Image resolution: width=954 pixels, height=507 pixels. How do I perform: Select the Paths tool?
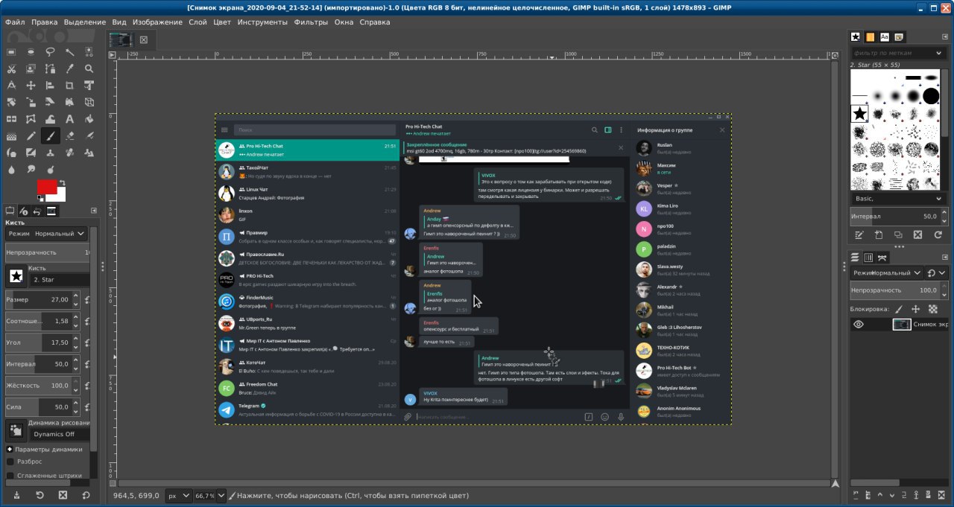(50, 69)
